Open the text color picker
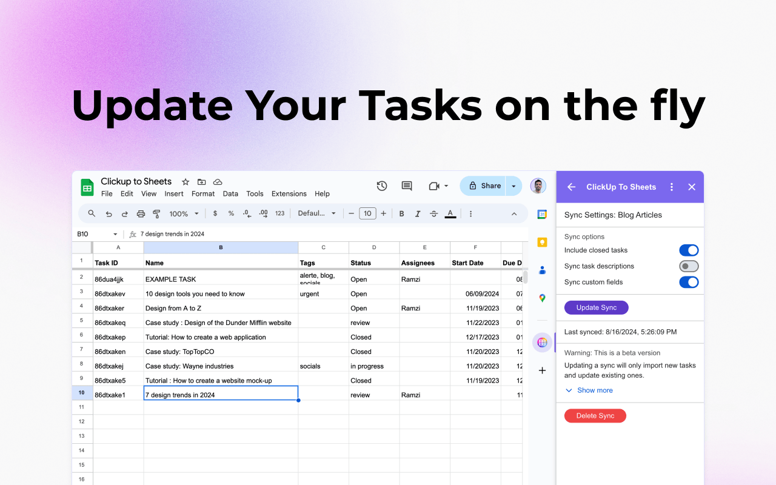This screenshot has height=485, width=776. click(450, 213)
